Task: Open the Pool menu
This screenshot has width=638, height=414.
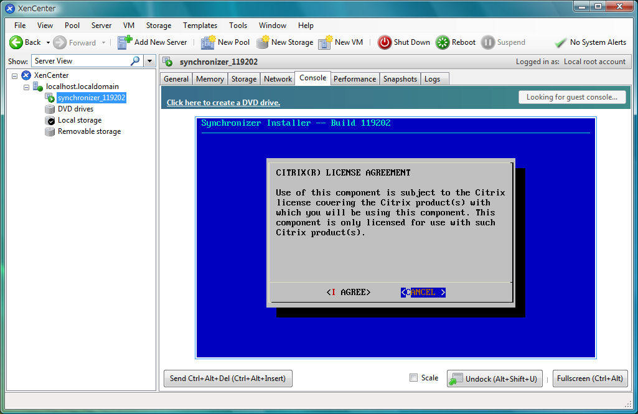Action: (72, 26)
